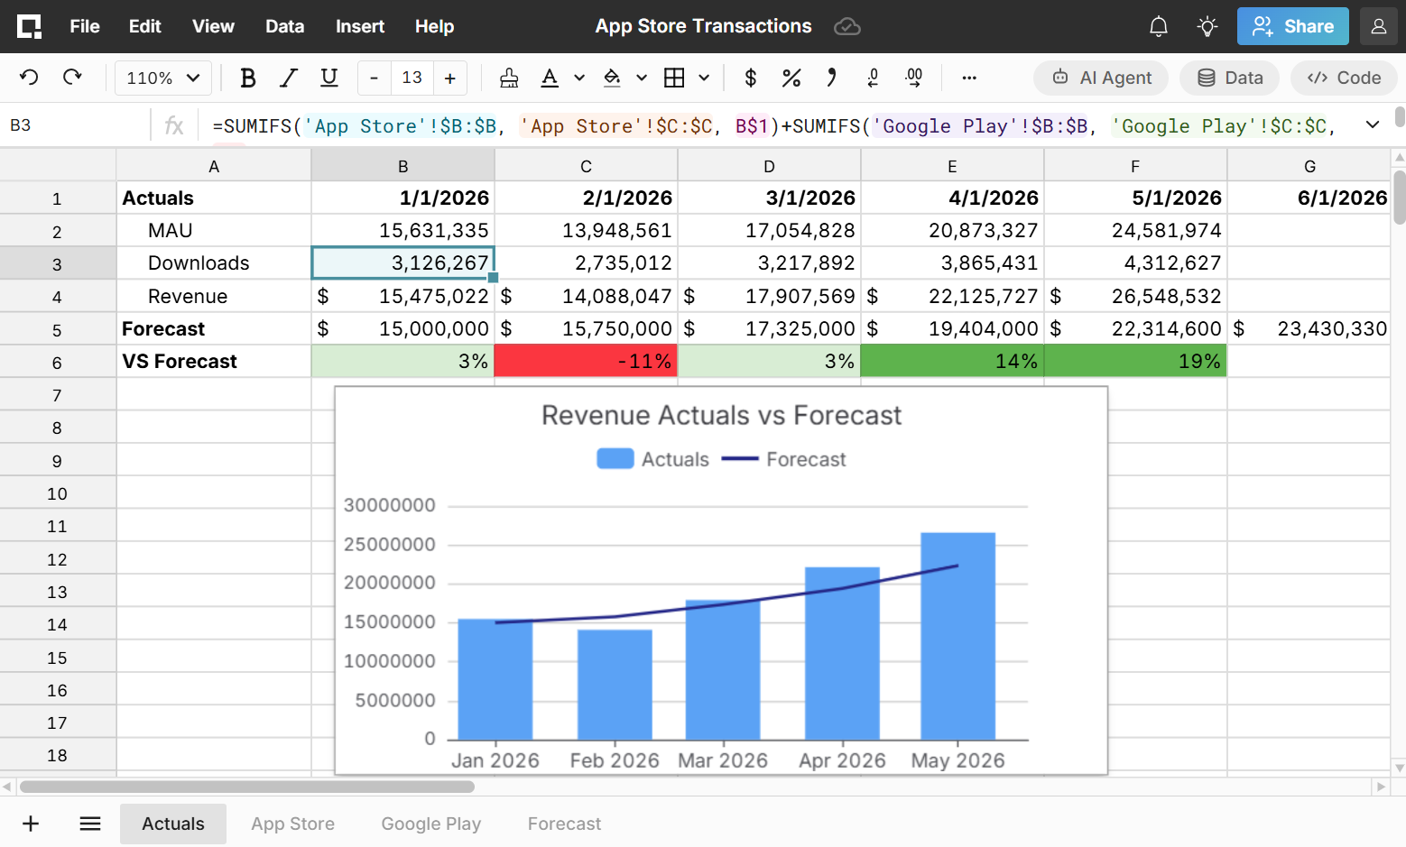Screen dimensions: 1406x847
Task: Select column C header
Action: [x=586, y=166]
